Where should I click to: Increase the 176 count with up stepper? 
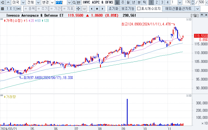pos(193,1)
